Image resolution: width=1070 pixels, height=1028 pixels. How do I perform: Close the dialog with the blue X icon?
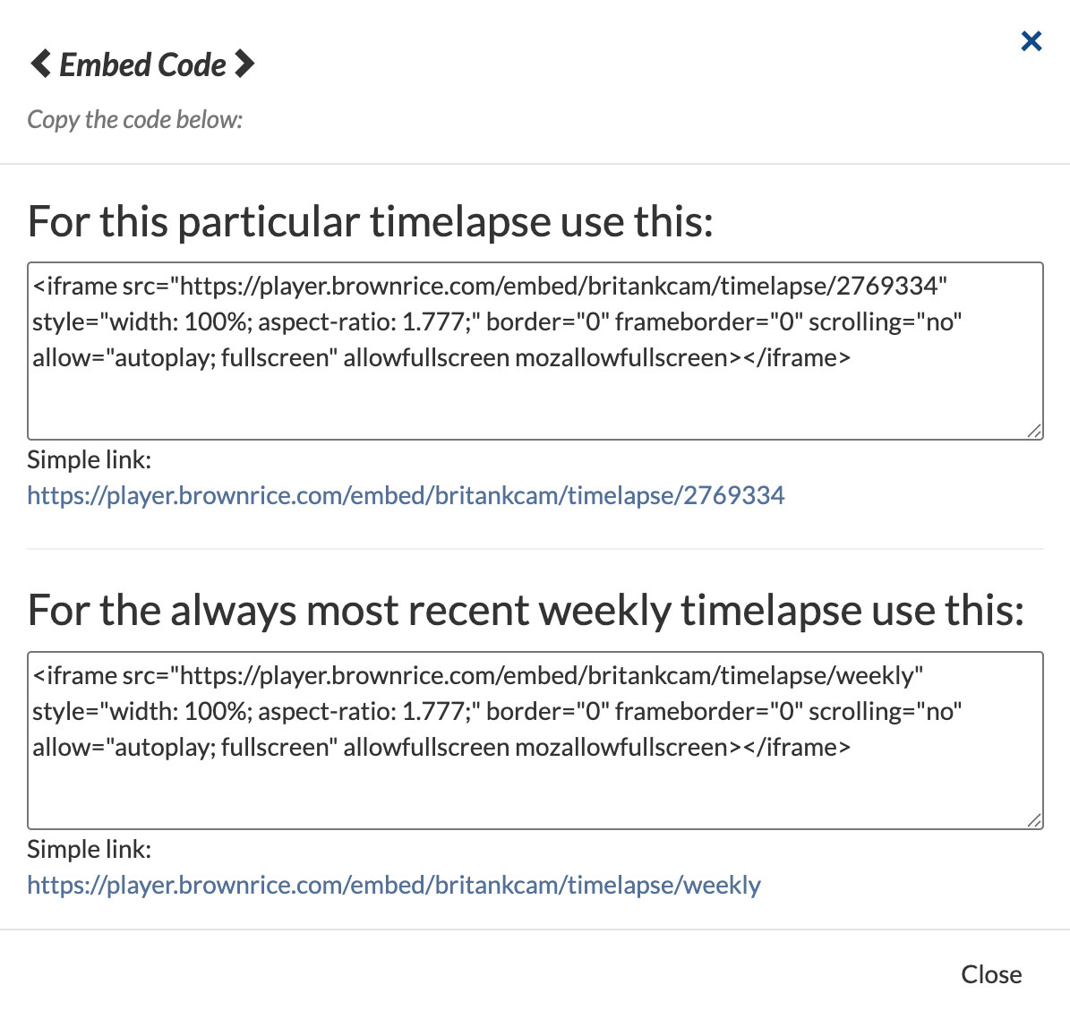(x=1031, y=41)
